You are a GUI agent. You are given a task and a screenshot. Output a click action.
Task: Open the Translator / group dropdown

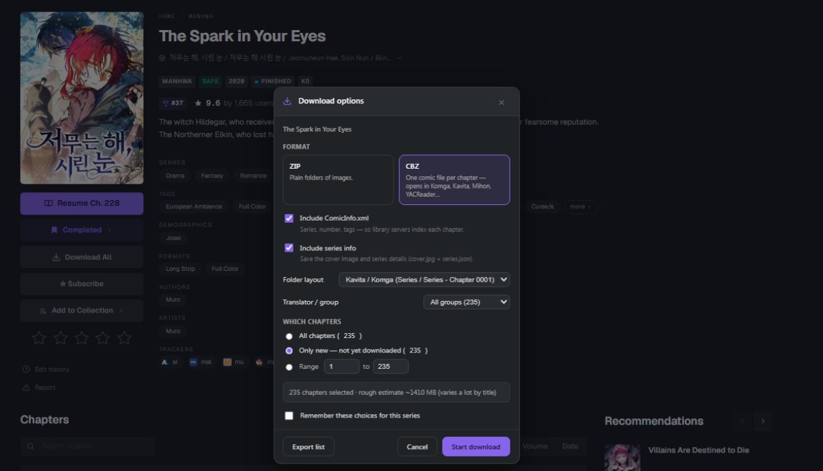(x=466, y=302)
